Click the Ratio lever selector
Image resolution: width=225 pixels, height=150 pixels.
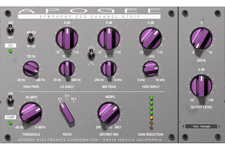(x=67, y=113)
